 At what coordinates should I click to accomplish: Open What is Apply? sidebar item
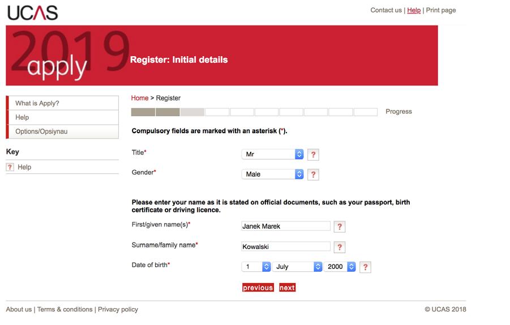click(x=63, y=103)
